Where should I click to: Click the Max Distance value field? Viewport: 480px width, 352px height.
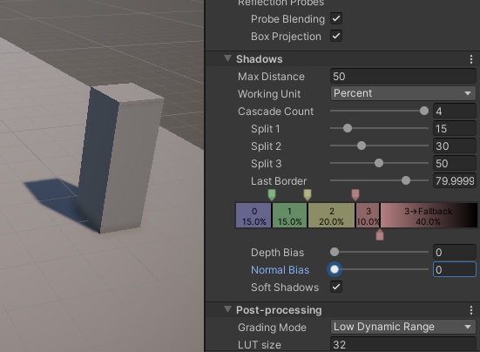(403, 76)
